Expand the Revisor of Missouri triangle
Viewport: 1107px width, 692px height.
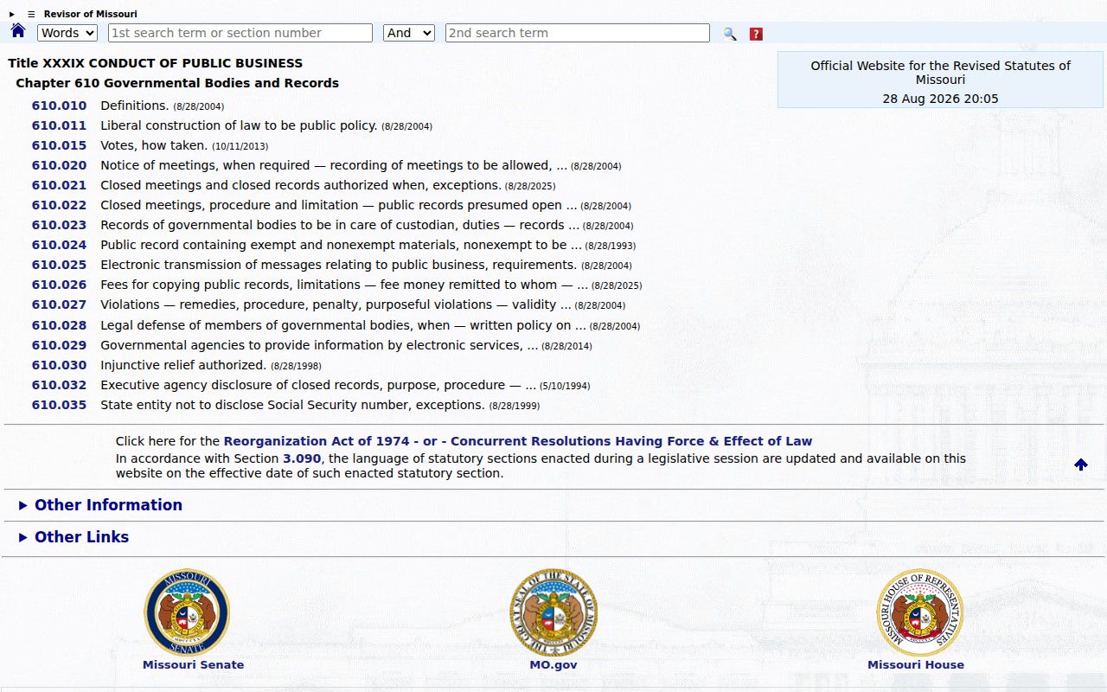point(12,14)
